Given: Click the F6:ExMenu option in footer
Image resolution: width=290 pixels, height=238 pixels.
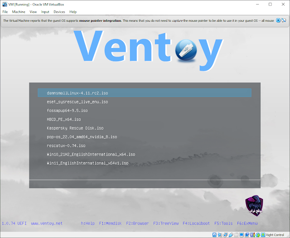Looking at the screenshot, I should [x=247, y=223].
